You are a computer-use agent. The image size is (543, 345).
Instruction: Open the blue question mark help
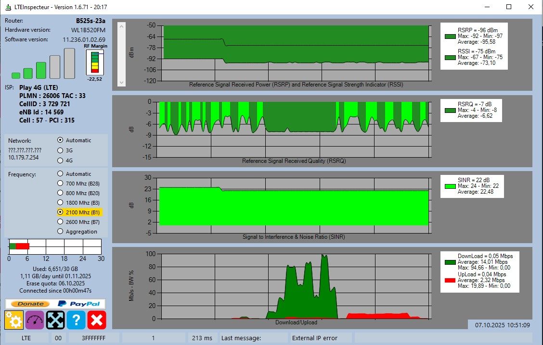click(x=76, y=320)
